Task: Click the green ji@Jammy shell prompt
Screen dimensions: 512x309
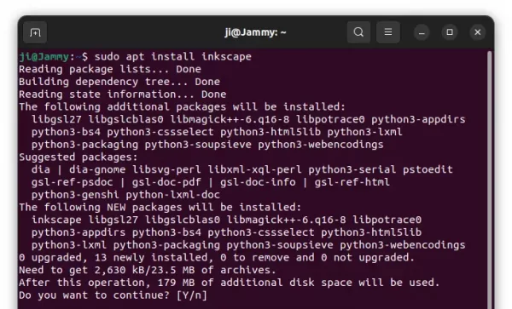Action: (x=44, y=57)
